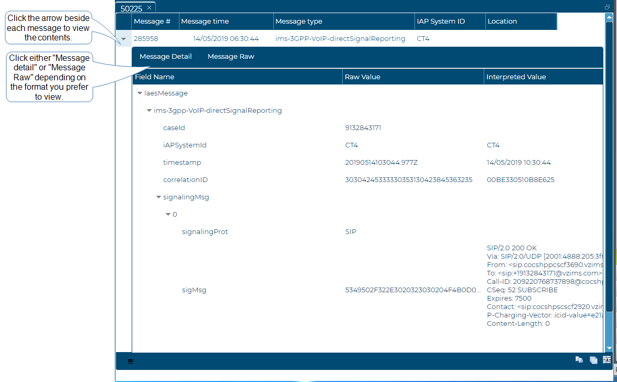The image size is (617, 382).
Task: Switch to Message Raw tab
Action: [x=231, y=57]
